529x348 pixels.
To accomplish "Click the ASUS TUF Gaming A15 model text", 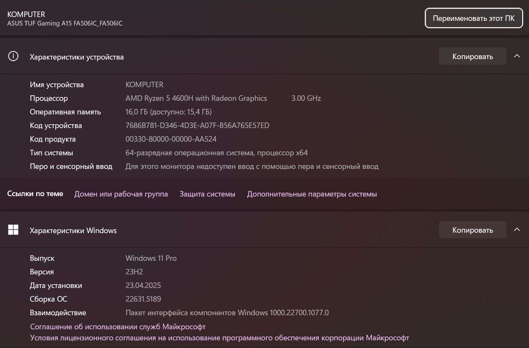I will point(65,23).
